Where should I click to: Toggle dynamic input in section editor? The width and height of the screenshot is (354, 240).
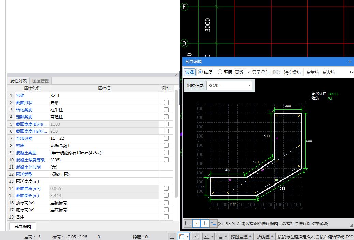(213, 223)
